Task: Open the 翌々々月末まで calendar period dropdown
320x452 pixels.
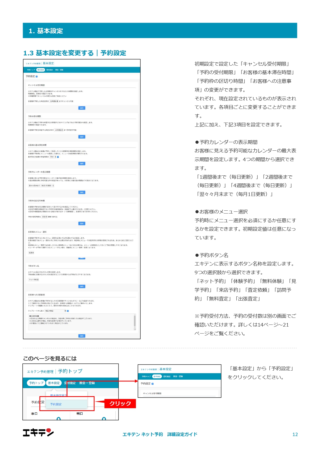Action: [41, 186]
